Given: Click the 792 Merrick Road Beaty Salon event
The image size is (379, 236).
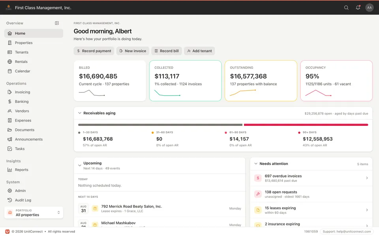Looking at the screenshot, I should [x=159, y=208].
